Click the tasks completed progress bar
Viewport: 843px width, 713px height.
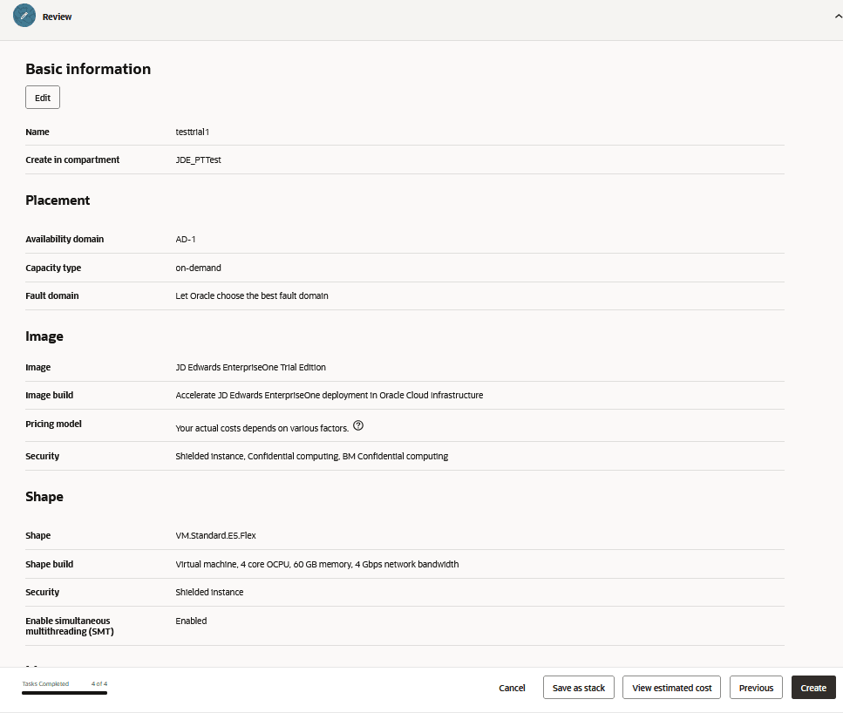pyautogui.click(x=65, y=693)
